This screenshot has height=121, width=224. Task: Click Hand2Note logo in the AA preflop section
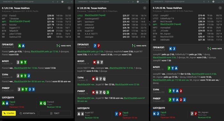click(x=64, y=46)
